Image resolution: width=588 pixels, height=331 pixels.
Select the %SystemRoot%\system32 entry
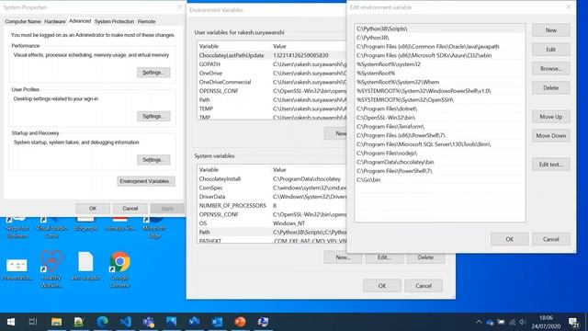click(440, 64)
